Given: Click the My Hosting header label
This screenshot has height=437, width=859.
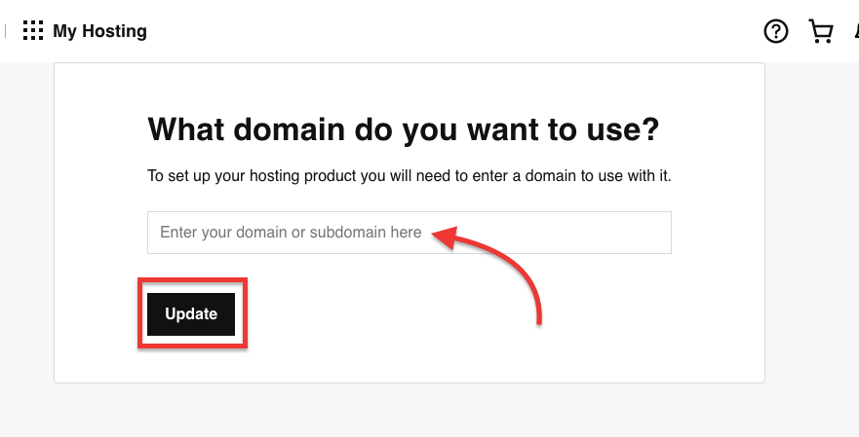Looking at the screenshot, I should (99, 31).
